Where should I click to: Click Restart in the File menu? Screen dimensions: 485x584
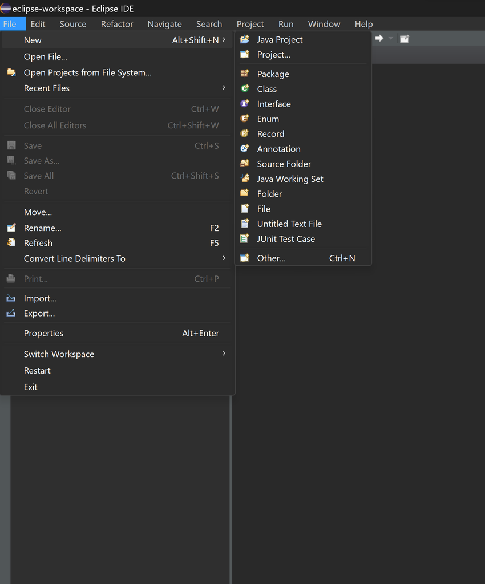pyautogui.click(x=37, y=371)
